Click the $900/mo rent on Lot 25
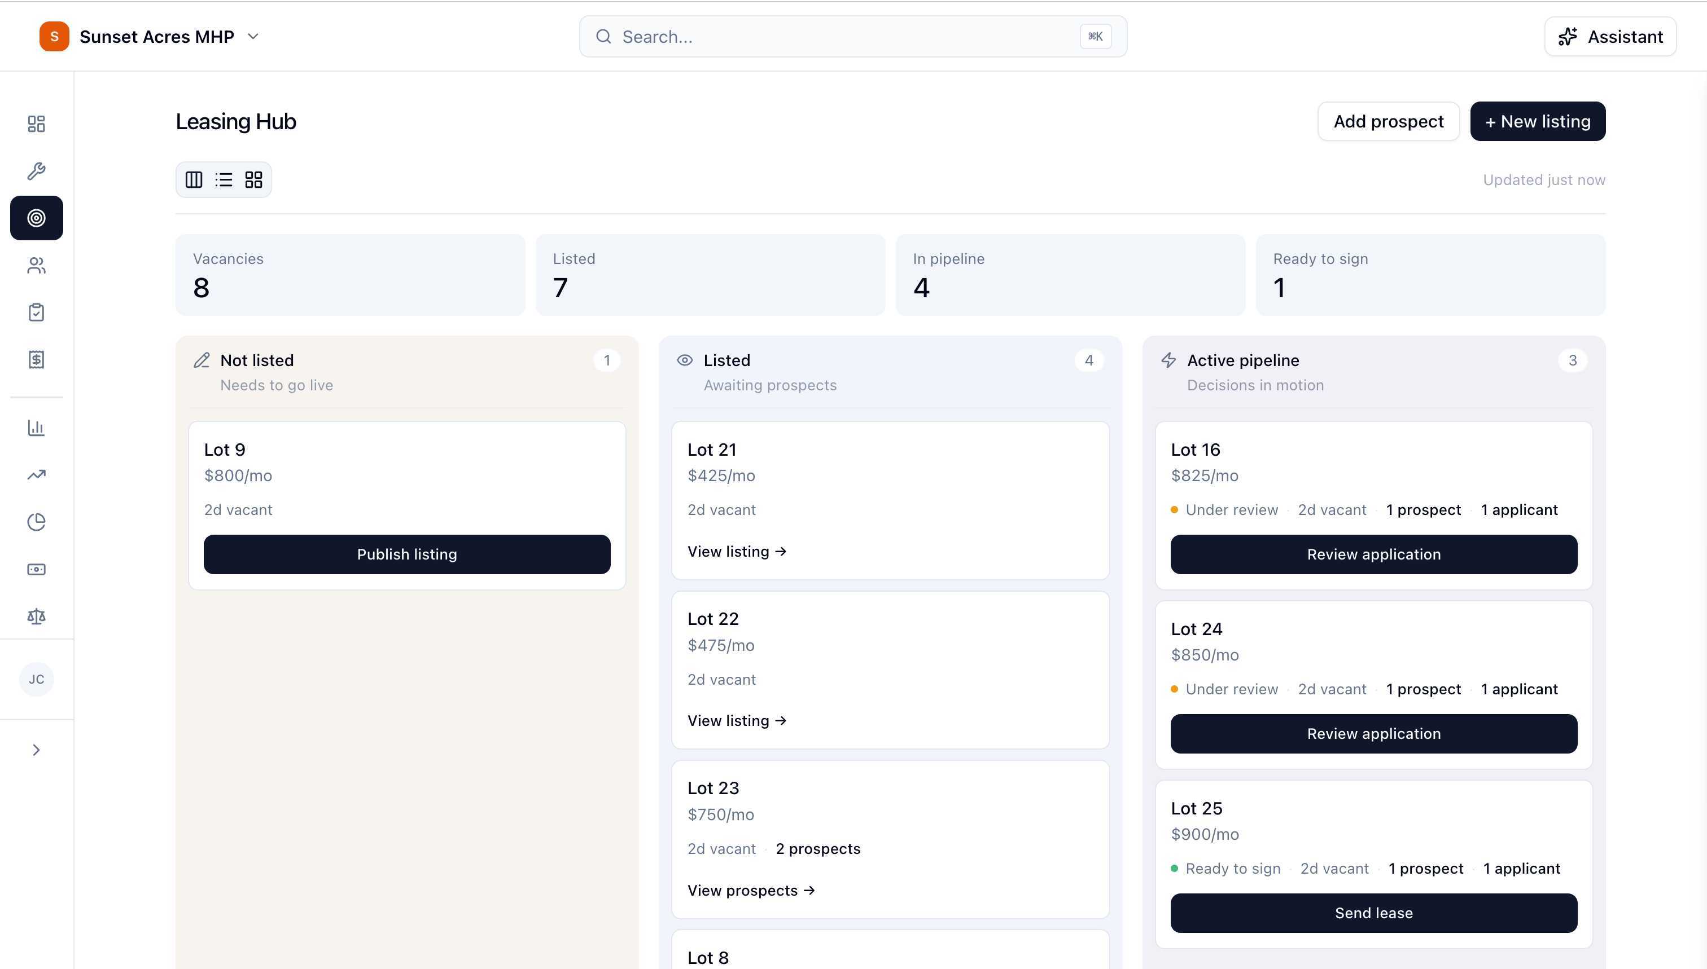Image resolution: width=1707 pixels, height=969 pixels. [1205, 834]
